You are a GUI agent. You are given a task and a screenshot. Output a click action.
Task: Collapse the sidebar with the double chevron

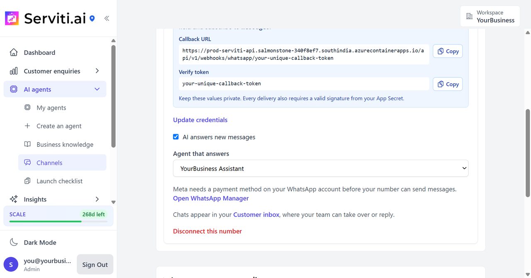107,18
